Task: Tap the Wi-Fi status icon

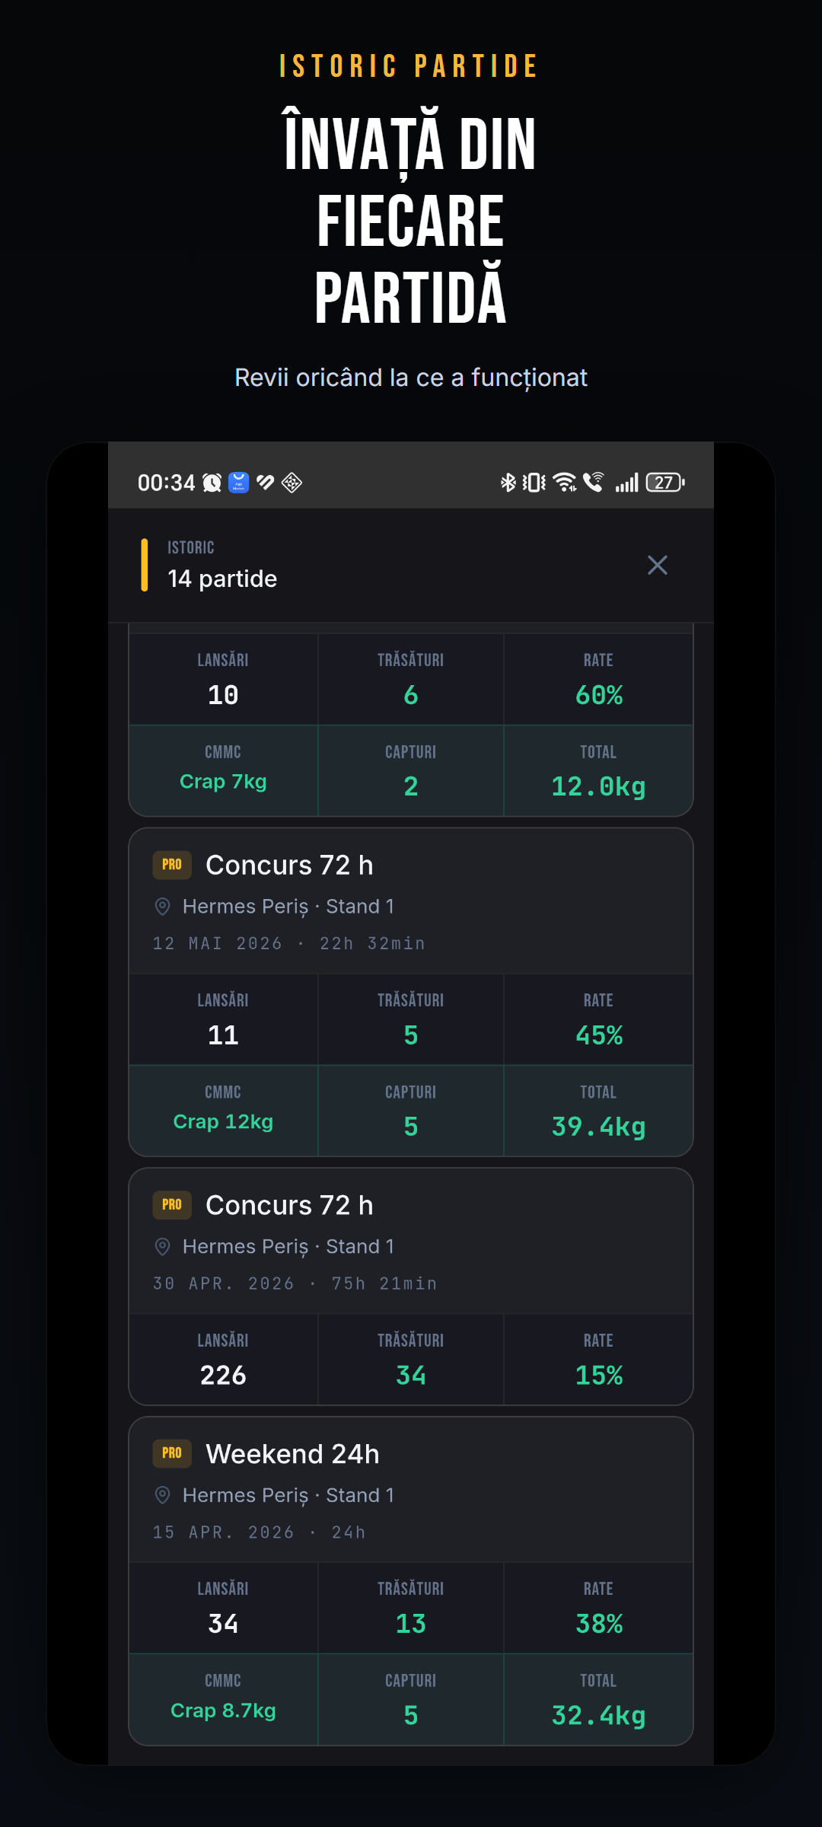Action: click(x=565, y=483)
